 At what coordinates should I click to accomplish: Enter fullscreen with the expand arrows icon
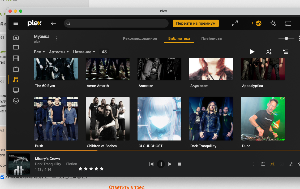coord(235,23)
